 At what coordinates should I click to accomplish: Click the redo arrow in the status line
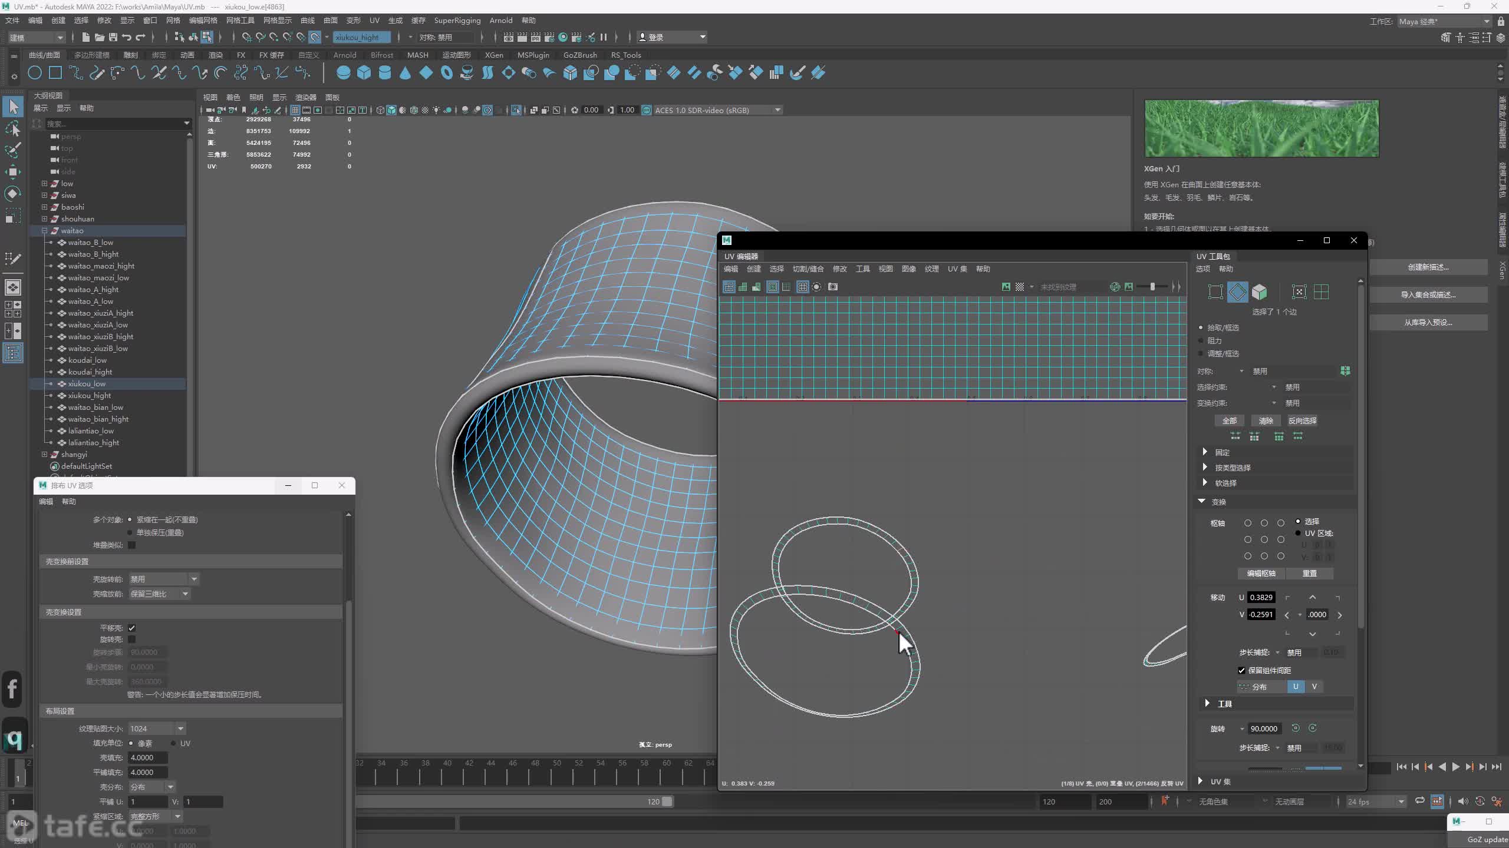(x=140, y=37)
